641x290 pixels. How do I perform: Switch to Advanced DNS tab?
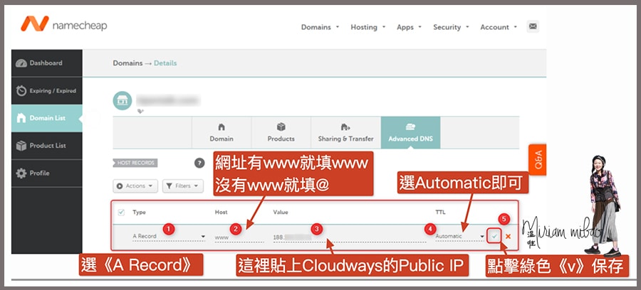pos(410,132)
